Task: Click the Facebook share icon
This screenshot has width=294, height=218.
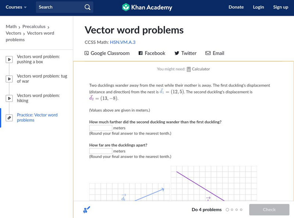Action: 140,53
